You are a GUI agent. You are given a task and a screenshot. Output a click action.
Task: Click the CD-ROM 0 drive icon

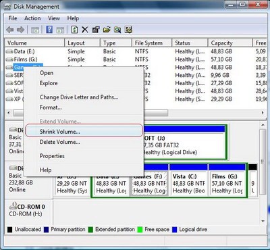[13, 206]
